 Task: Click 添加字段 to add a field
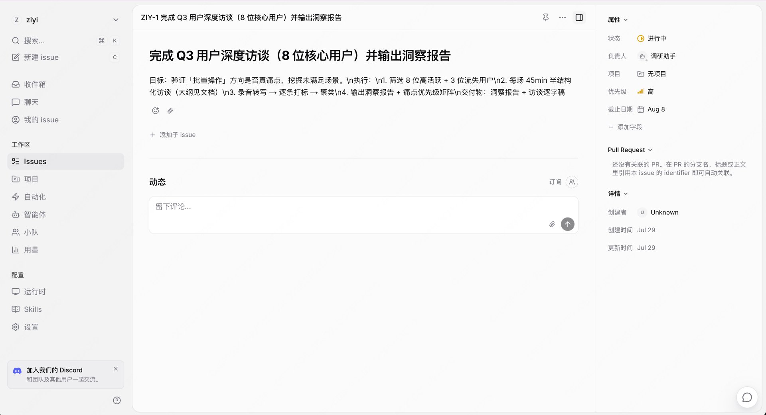pos(625,127)
